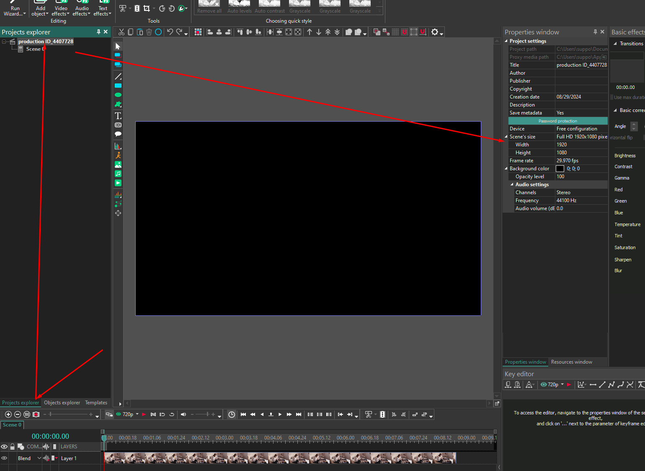Switch to the Projects explorer tab
Viewport: 645px width, 471px height.
[21, 403]
